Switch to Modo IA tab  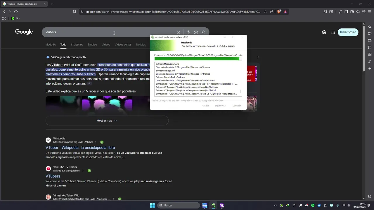click(x=51, y=45)
